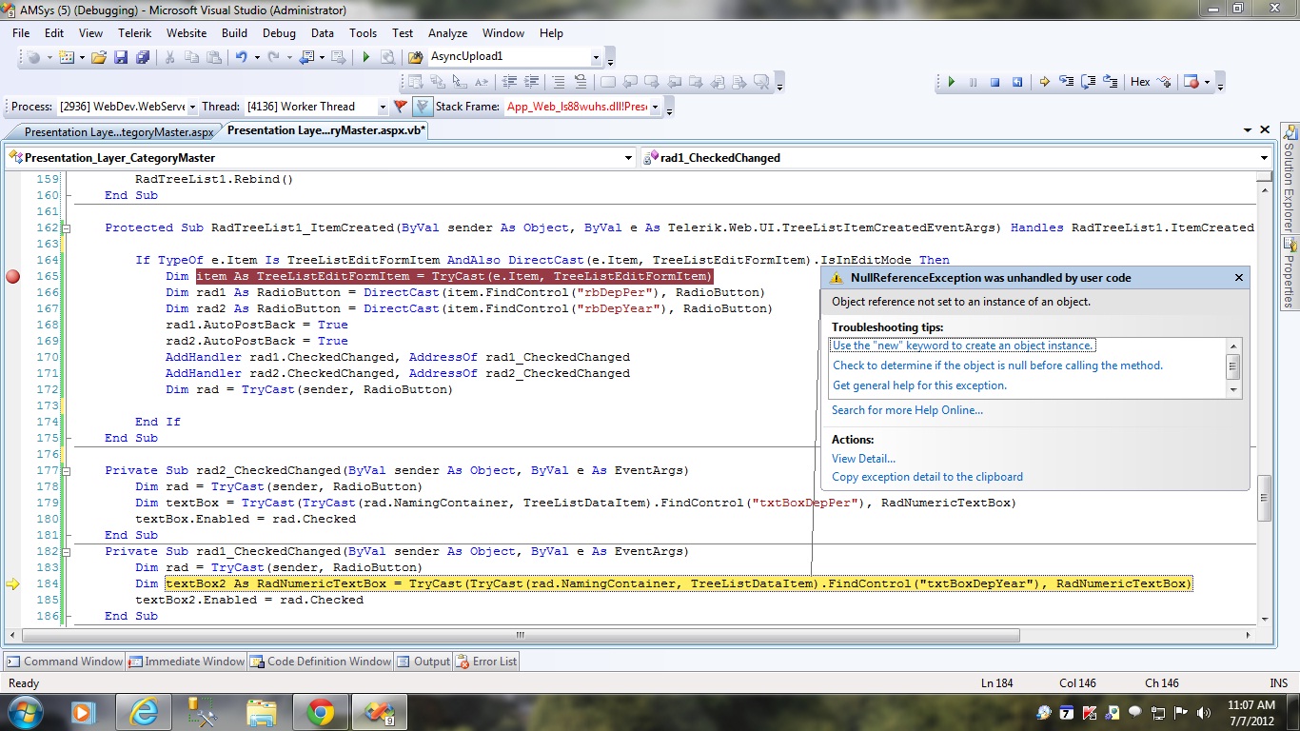Click the View Detail... link
Image resolution: width=1300 pixels, height=731 pixels.
point(863,459)
